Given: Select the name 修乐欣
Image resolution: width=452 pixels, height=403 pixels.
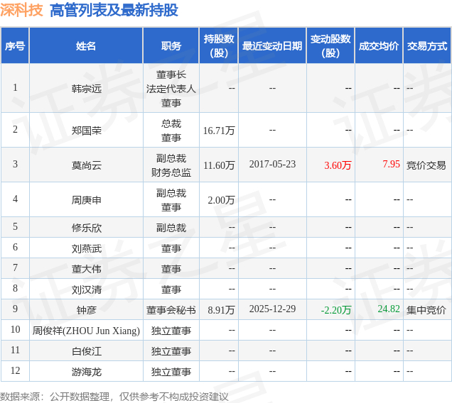Looking at the screenshot, I should pos(87,228).
